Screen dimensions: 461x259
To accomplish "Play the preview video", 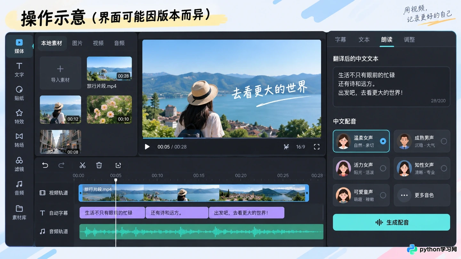I will pos(147,147).
